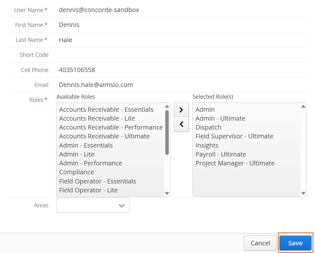Viewport: 315px width, 253px height.
Task: Select Payroll - Ultimate in Selected Roles
Action: pyautogui.click(x=221, y=154)
